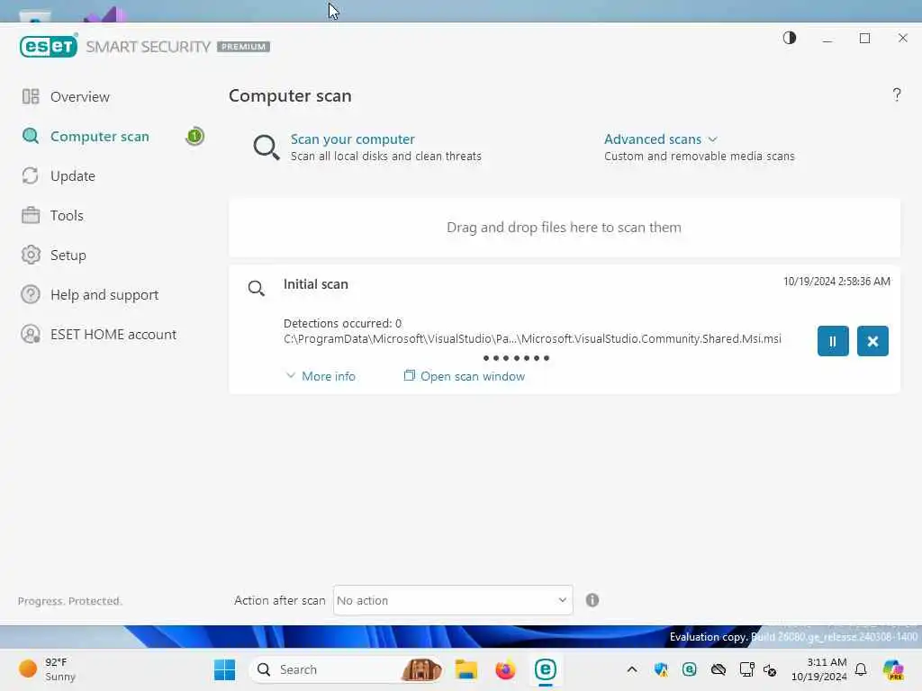Click the Overview dashboard icon
Image resolution: width=922 pixels, height=691 pixels.
click(31, 96)
